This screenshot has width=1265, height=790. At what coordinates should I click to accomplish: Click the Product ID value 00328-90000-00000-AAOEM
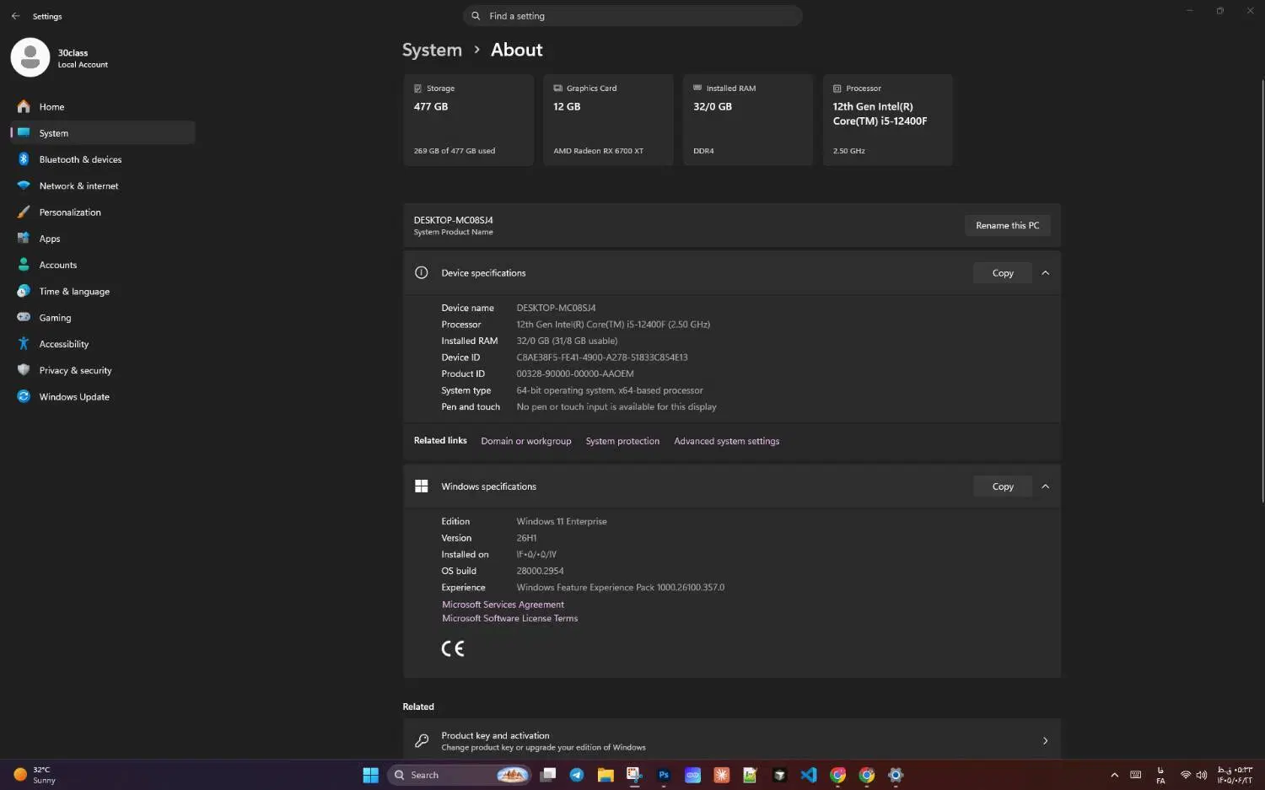click(575, 374)
